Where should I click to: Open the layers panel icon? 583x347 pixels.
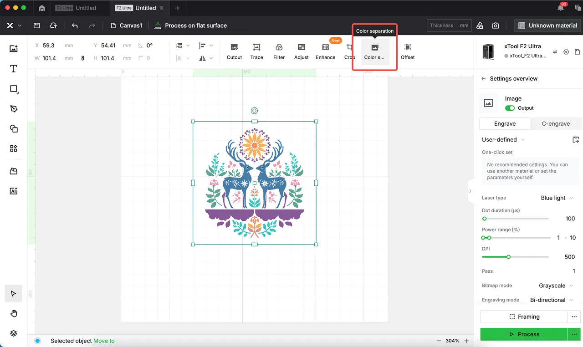[14, 333]
